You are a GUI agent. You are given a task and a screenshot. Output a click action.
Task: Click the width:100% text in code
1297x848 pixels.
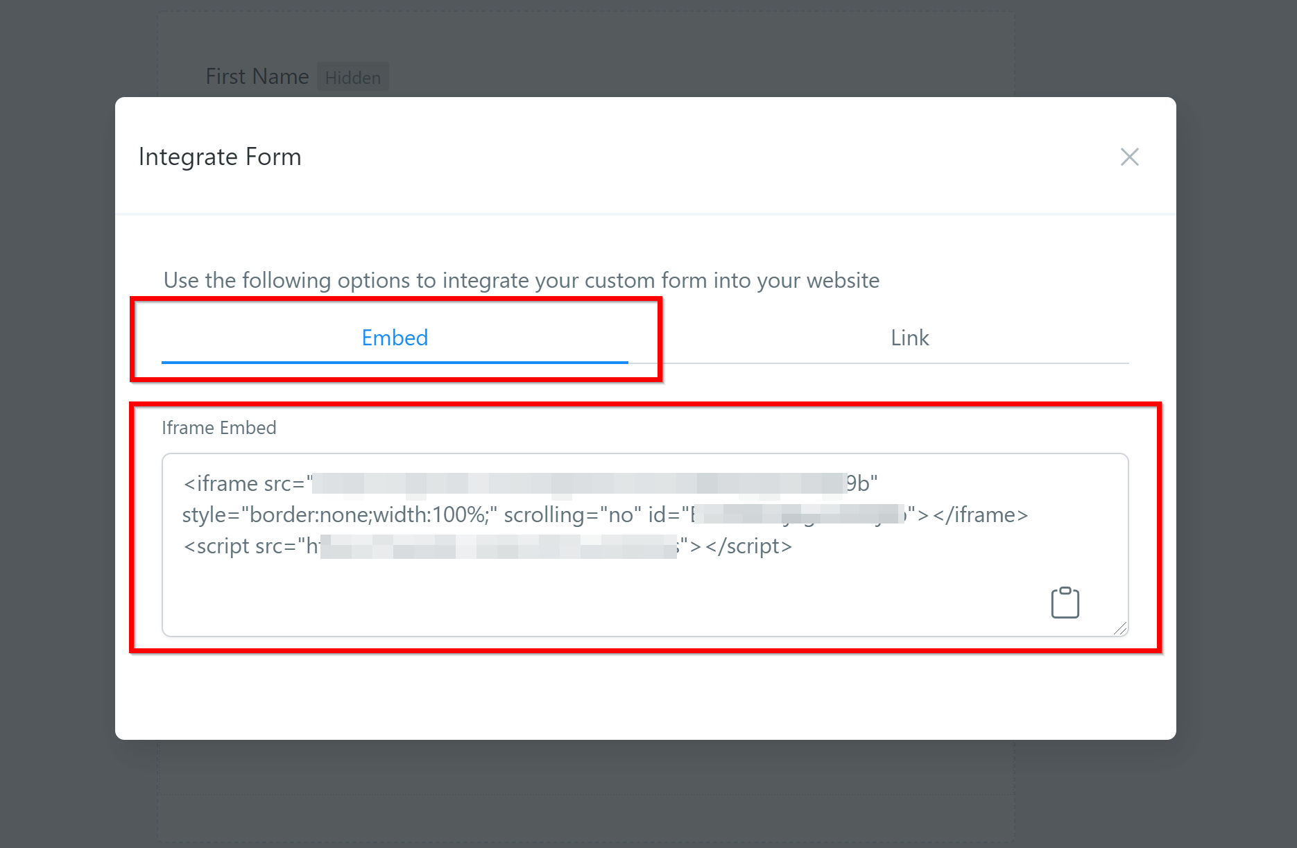click(431, 515)
